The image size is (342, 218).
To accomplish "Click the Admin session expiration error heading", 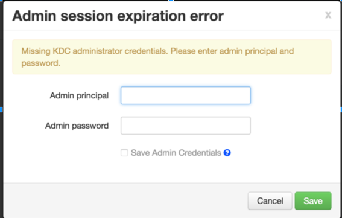I will click(x=118, y=16).
